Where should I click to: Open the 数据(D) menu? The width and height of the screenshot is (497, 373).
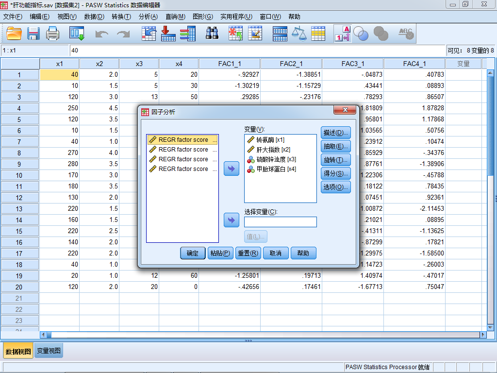(94, 17)
